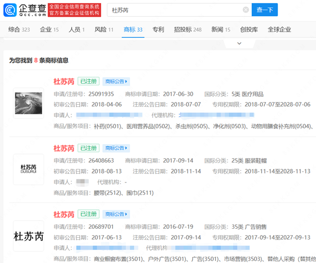This screenshot has width=316, height=263.
Task: Open the DUSURUI trademark logo thumbnail
Action: click(x=28, y=169)
